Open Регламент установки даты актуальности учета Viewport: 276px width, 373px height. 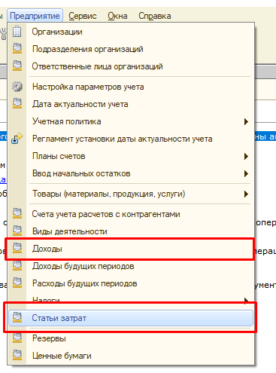click(131, 139)
